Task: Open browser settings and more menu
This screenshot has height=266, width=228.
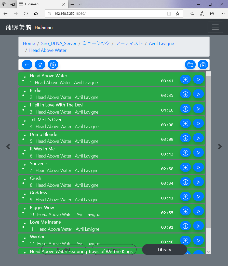Action: point(222,13)
